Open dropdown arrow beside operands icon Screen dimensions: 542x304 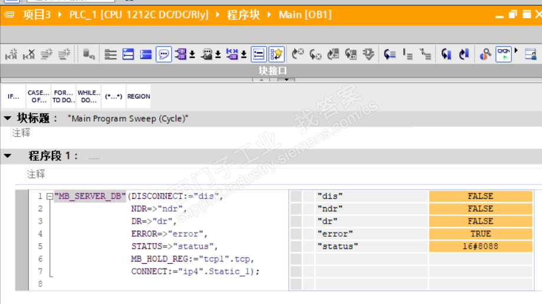tap(192, 54)
